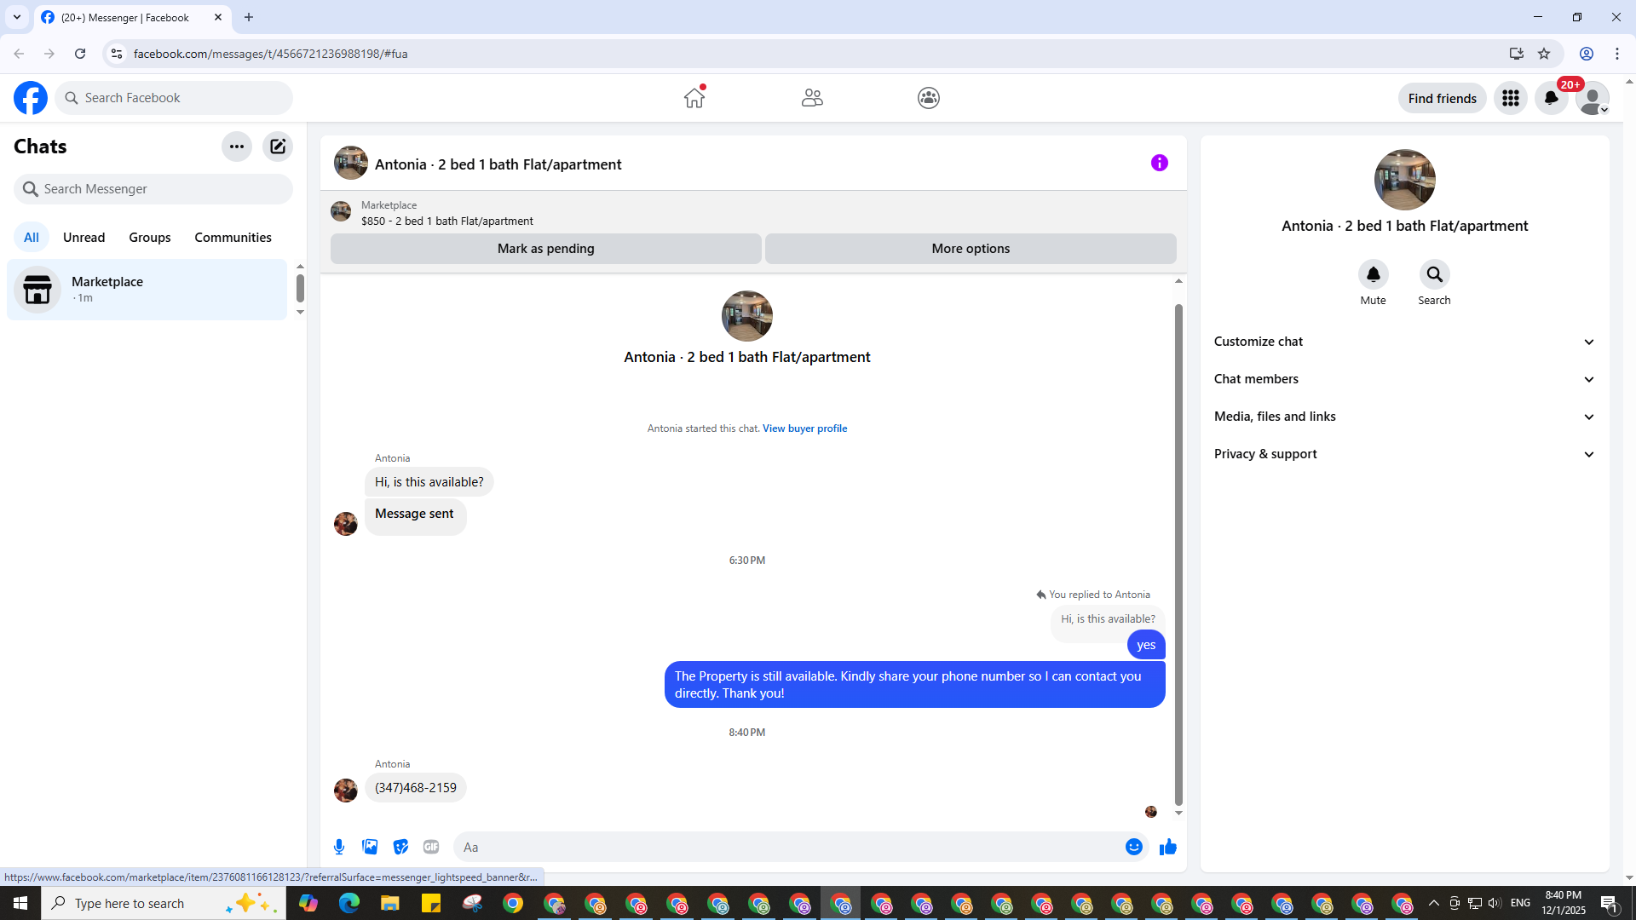This screenshot has height=920, width=1636.
Task: Open conversation information purple icon
Action: point(1160,163)
